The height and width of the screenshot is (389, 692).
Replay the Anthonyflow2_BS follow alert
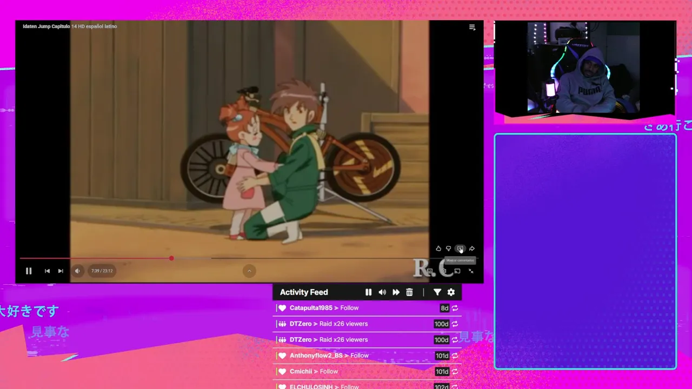click(x=455, y=356)
